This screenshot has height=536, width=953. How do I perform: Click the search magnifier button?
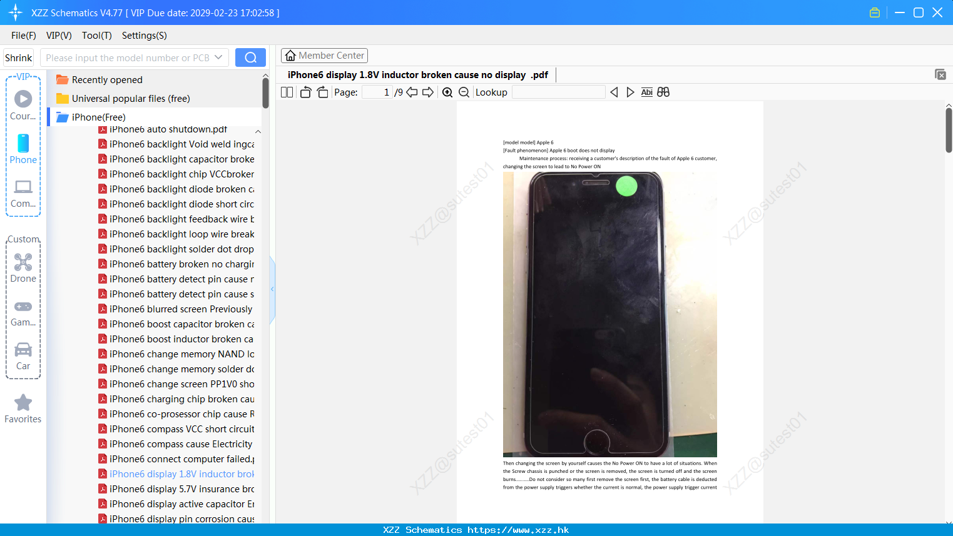pos(250,57)
